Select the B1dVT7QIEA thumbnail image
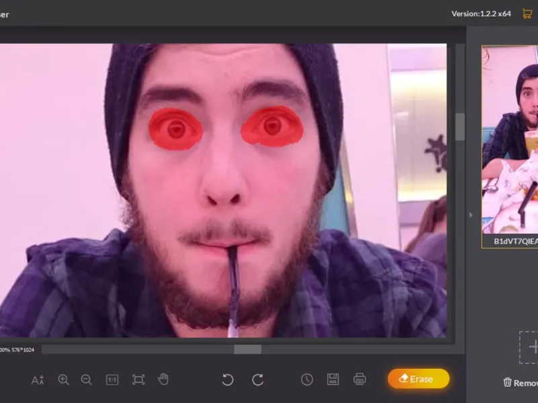The height and width of the screenshot is (403, 538). [510, 140]
